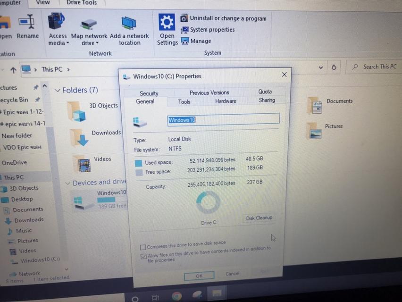Click the Disk Cleanup button
The height and width of the screenshot is (302, 402).
pyautogui.click(x=259, y=218)
